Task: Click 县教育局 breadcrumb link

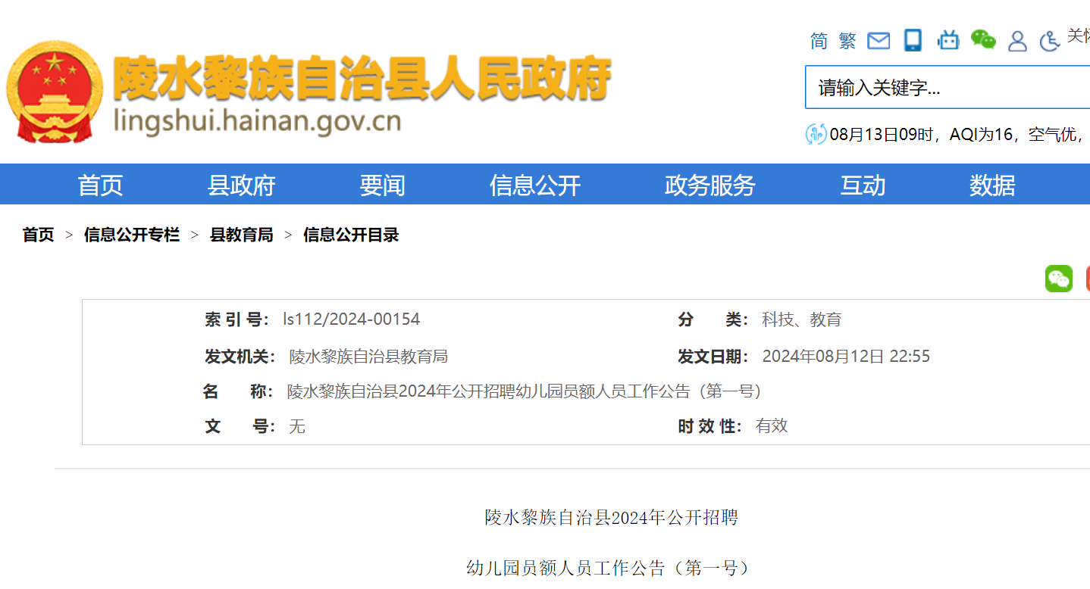Action: click(x=241, y=235)
